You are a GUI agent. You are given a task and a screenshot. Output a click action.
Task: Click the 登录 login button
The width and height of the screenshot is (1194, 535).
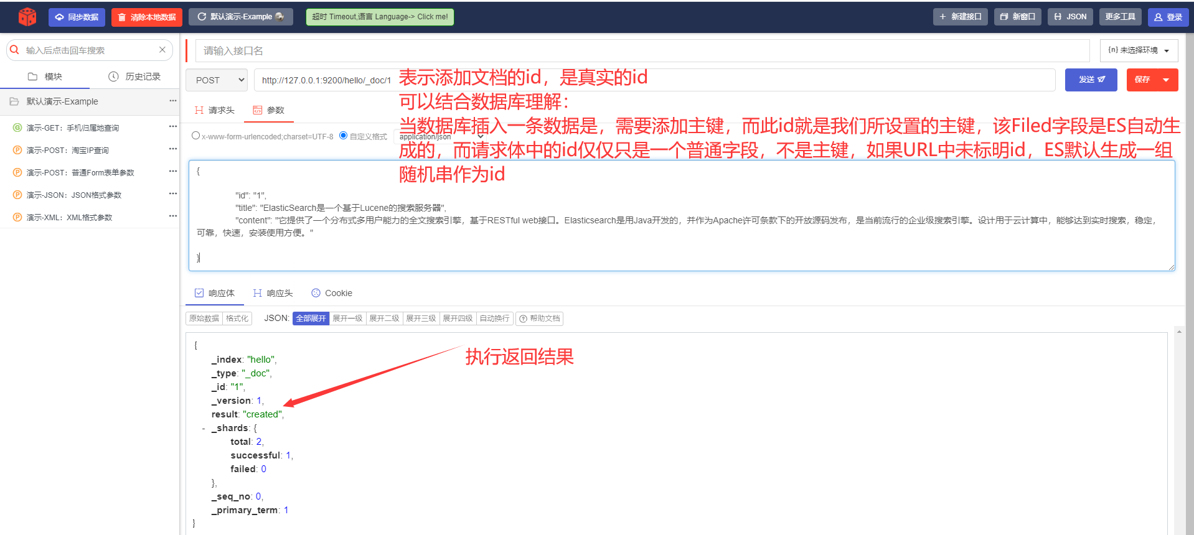[x=1168, y=17]
